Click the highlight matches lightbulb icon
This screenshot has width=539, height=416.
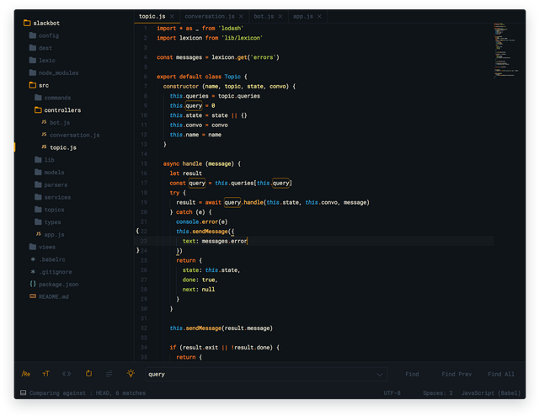pyautogui.click(x=131, y=374)
